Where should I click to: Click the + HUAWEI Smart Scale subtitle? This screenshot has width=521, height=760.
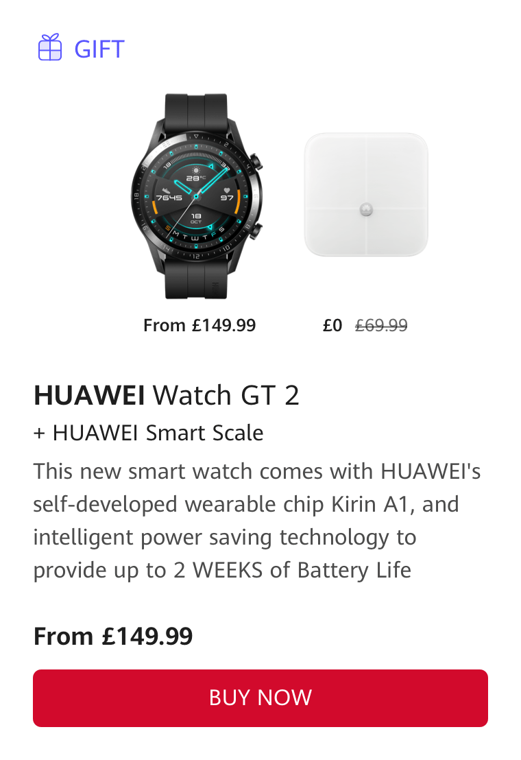point(148,433)
